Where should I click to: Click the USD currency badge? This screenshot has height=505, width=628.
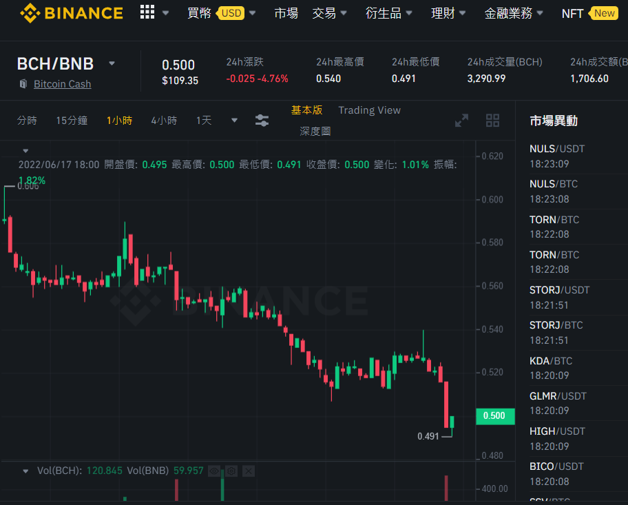231,13
